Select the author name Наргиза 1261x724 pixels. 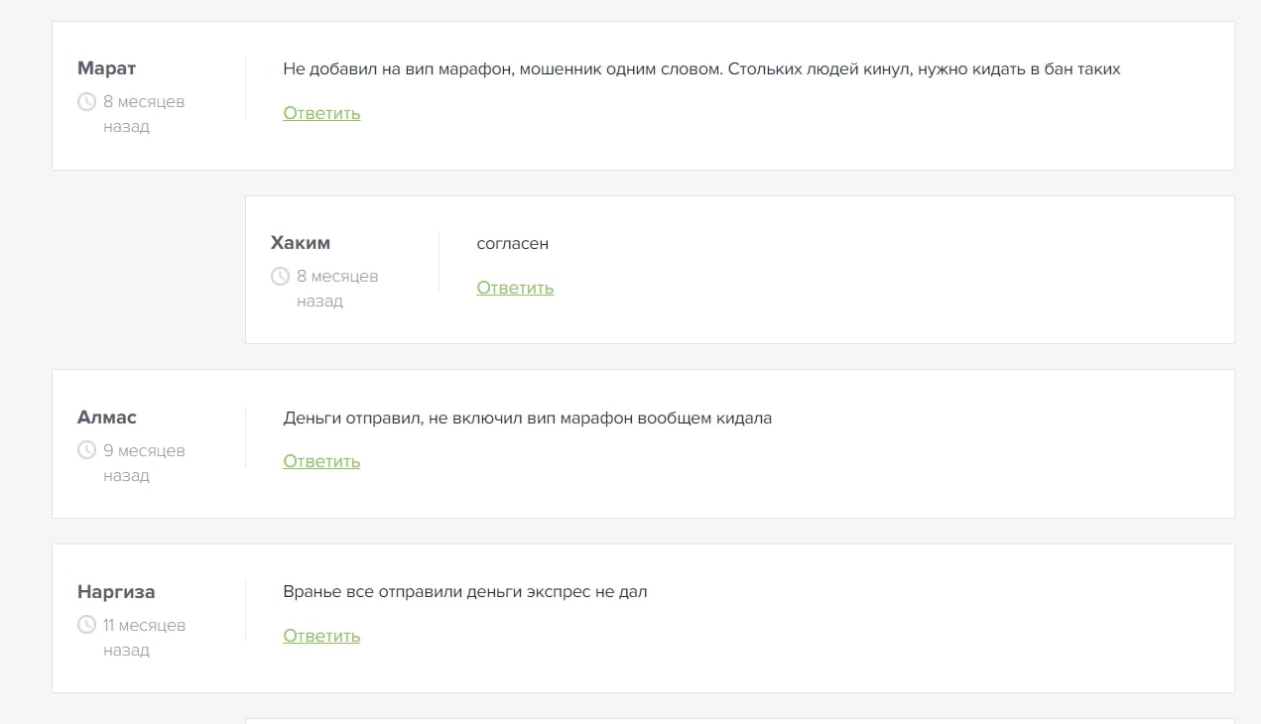[x=116, y=592]
